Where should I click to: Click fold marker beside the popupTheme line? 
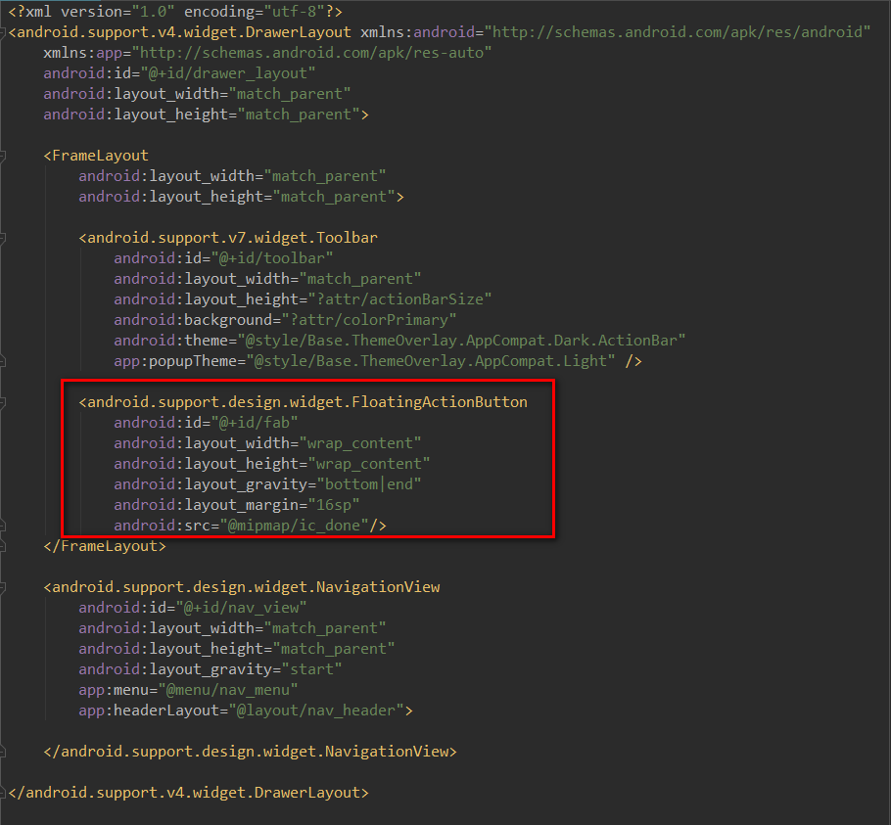tap(3, 361)
